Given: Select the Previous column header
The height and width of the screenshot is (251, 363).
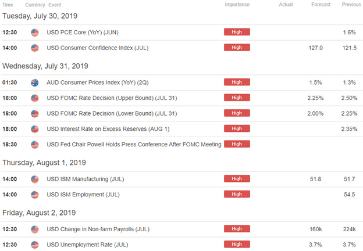Looking at the screenshot, I should [x=351, y=5].
